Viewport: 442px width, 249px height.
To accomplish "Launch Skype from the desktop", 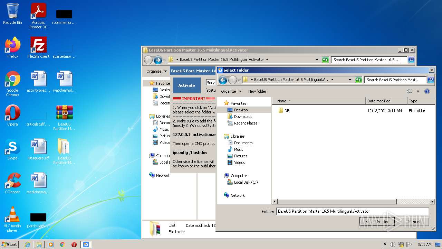I will [x=12, y=149].
